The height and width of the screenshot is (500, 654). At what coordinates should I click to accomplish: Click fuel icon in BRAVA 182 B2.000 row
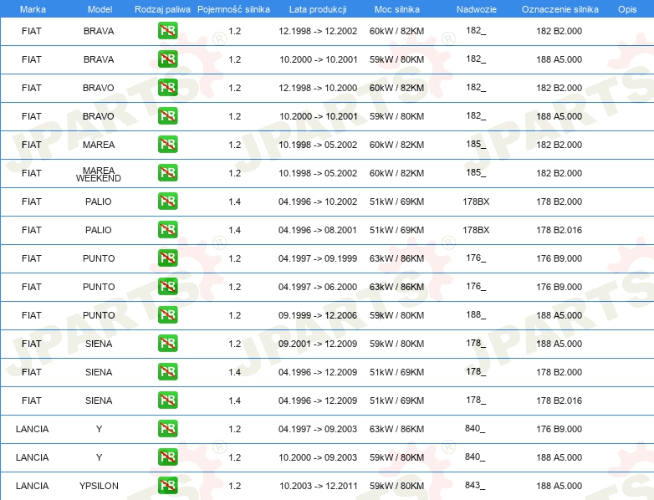167,31
